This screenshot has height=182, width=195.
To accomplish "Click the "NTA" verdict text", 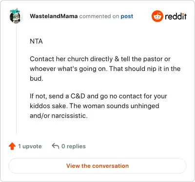I will tap(36, 41).
